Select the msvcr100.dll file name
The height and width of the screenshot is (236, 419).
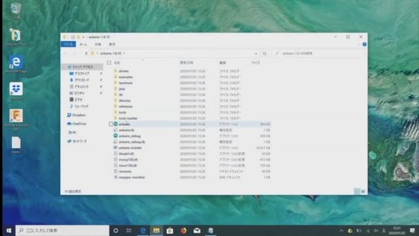pos(128,165)
